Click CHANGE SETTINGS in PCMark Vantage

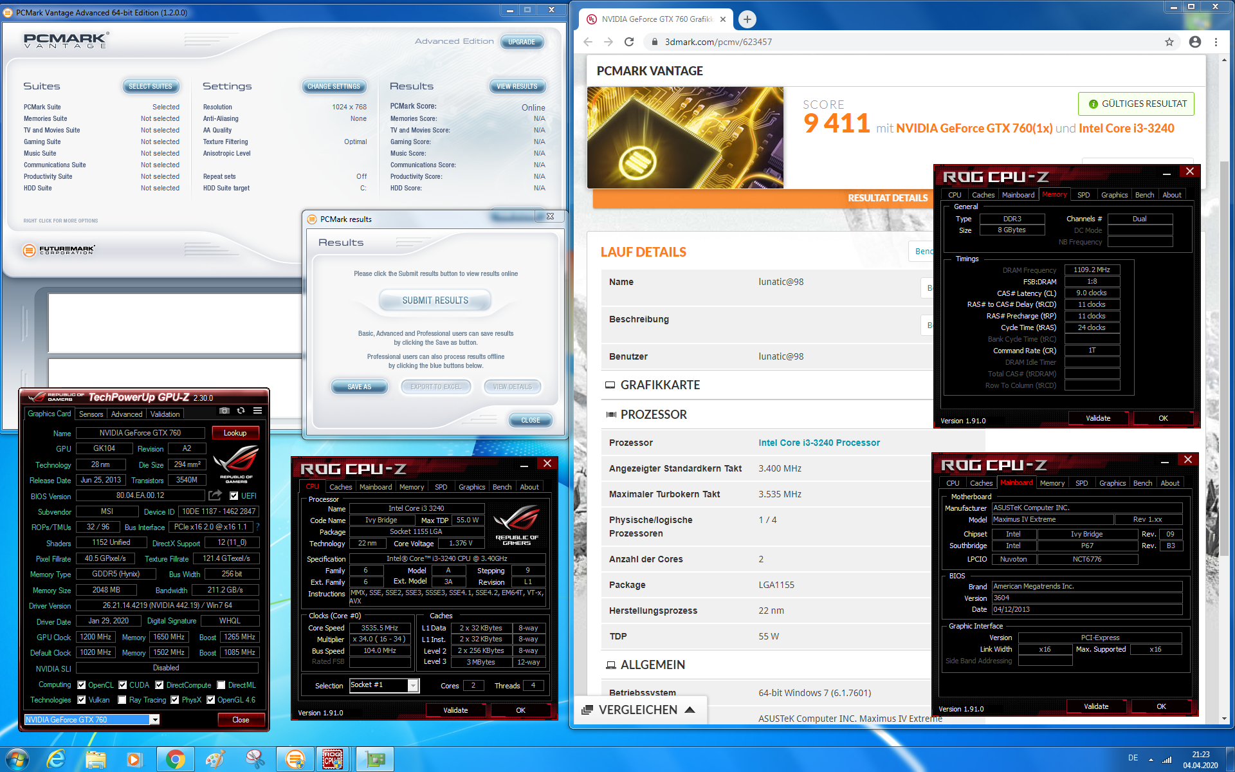(x=334, y=86)
